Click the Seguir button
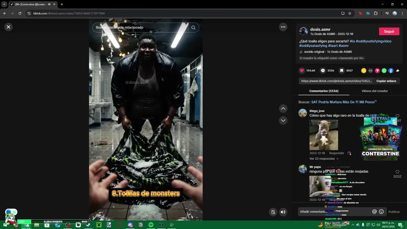The height and width of the screenshot is (229, 407). coord(389,31)
